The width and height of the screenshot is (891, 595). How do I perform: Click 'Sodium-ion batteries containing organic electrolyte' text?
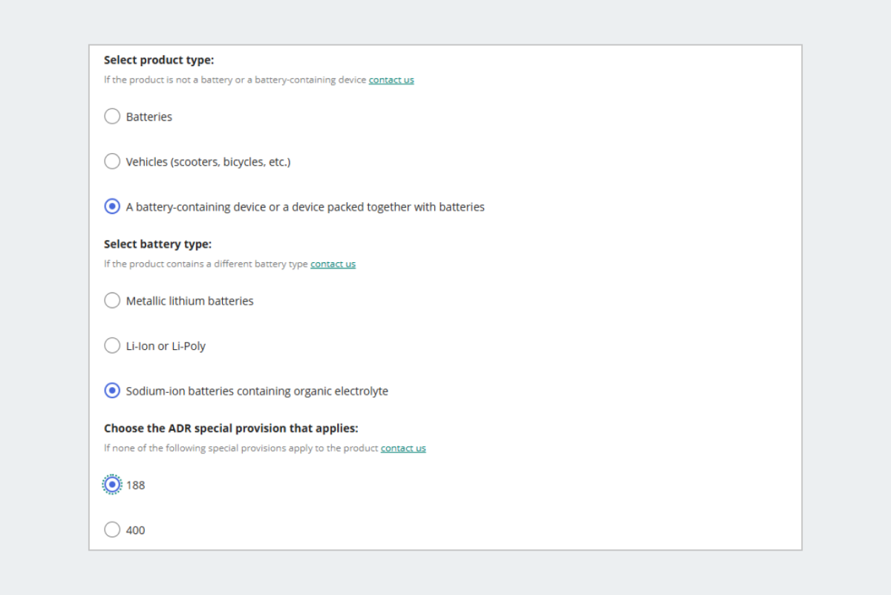[x=257, y=391]
